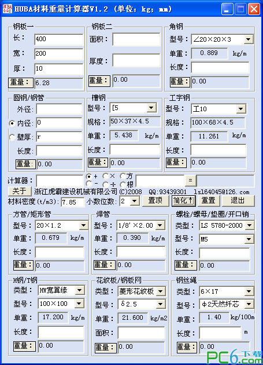Click steel plate two thickness field
Image resolution: width=263 pixels, height=365 pixels.
136,60
